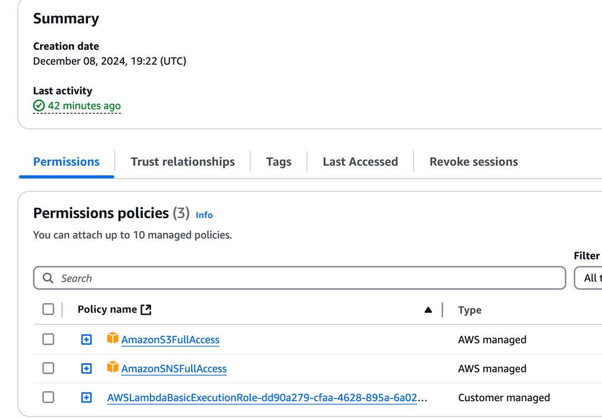
Task: Expand the AWSLambdaBasicExecutionRole policy details
Action: click(x=86, y=397)
